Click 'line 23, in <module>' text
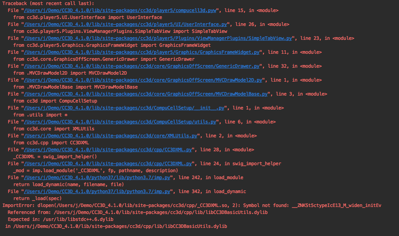The image size is (399, 236). (327, 38)
